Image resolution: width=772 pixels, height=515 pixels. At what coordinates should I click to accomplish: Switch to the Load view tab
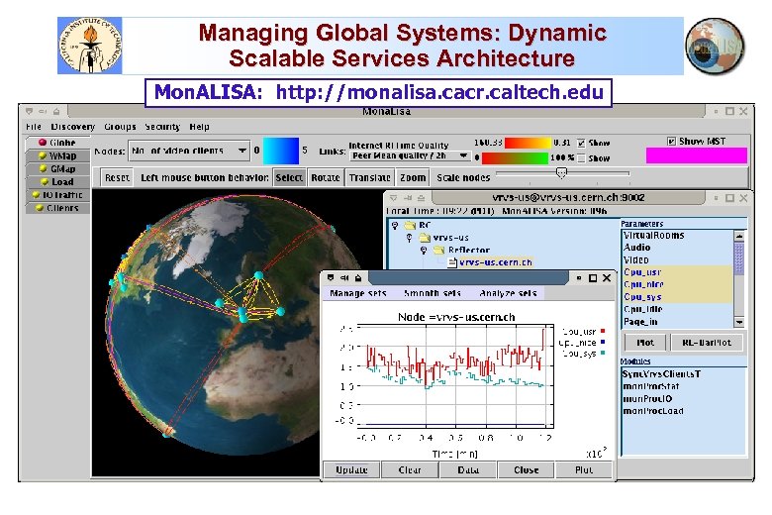58,182
